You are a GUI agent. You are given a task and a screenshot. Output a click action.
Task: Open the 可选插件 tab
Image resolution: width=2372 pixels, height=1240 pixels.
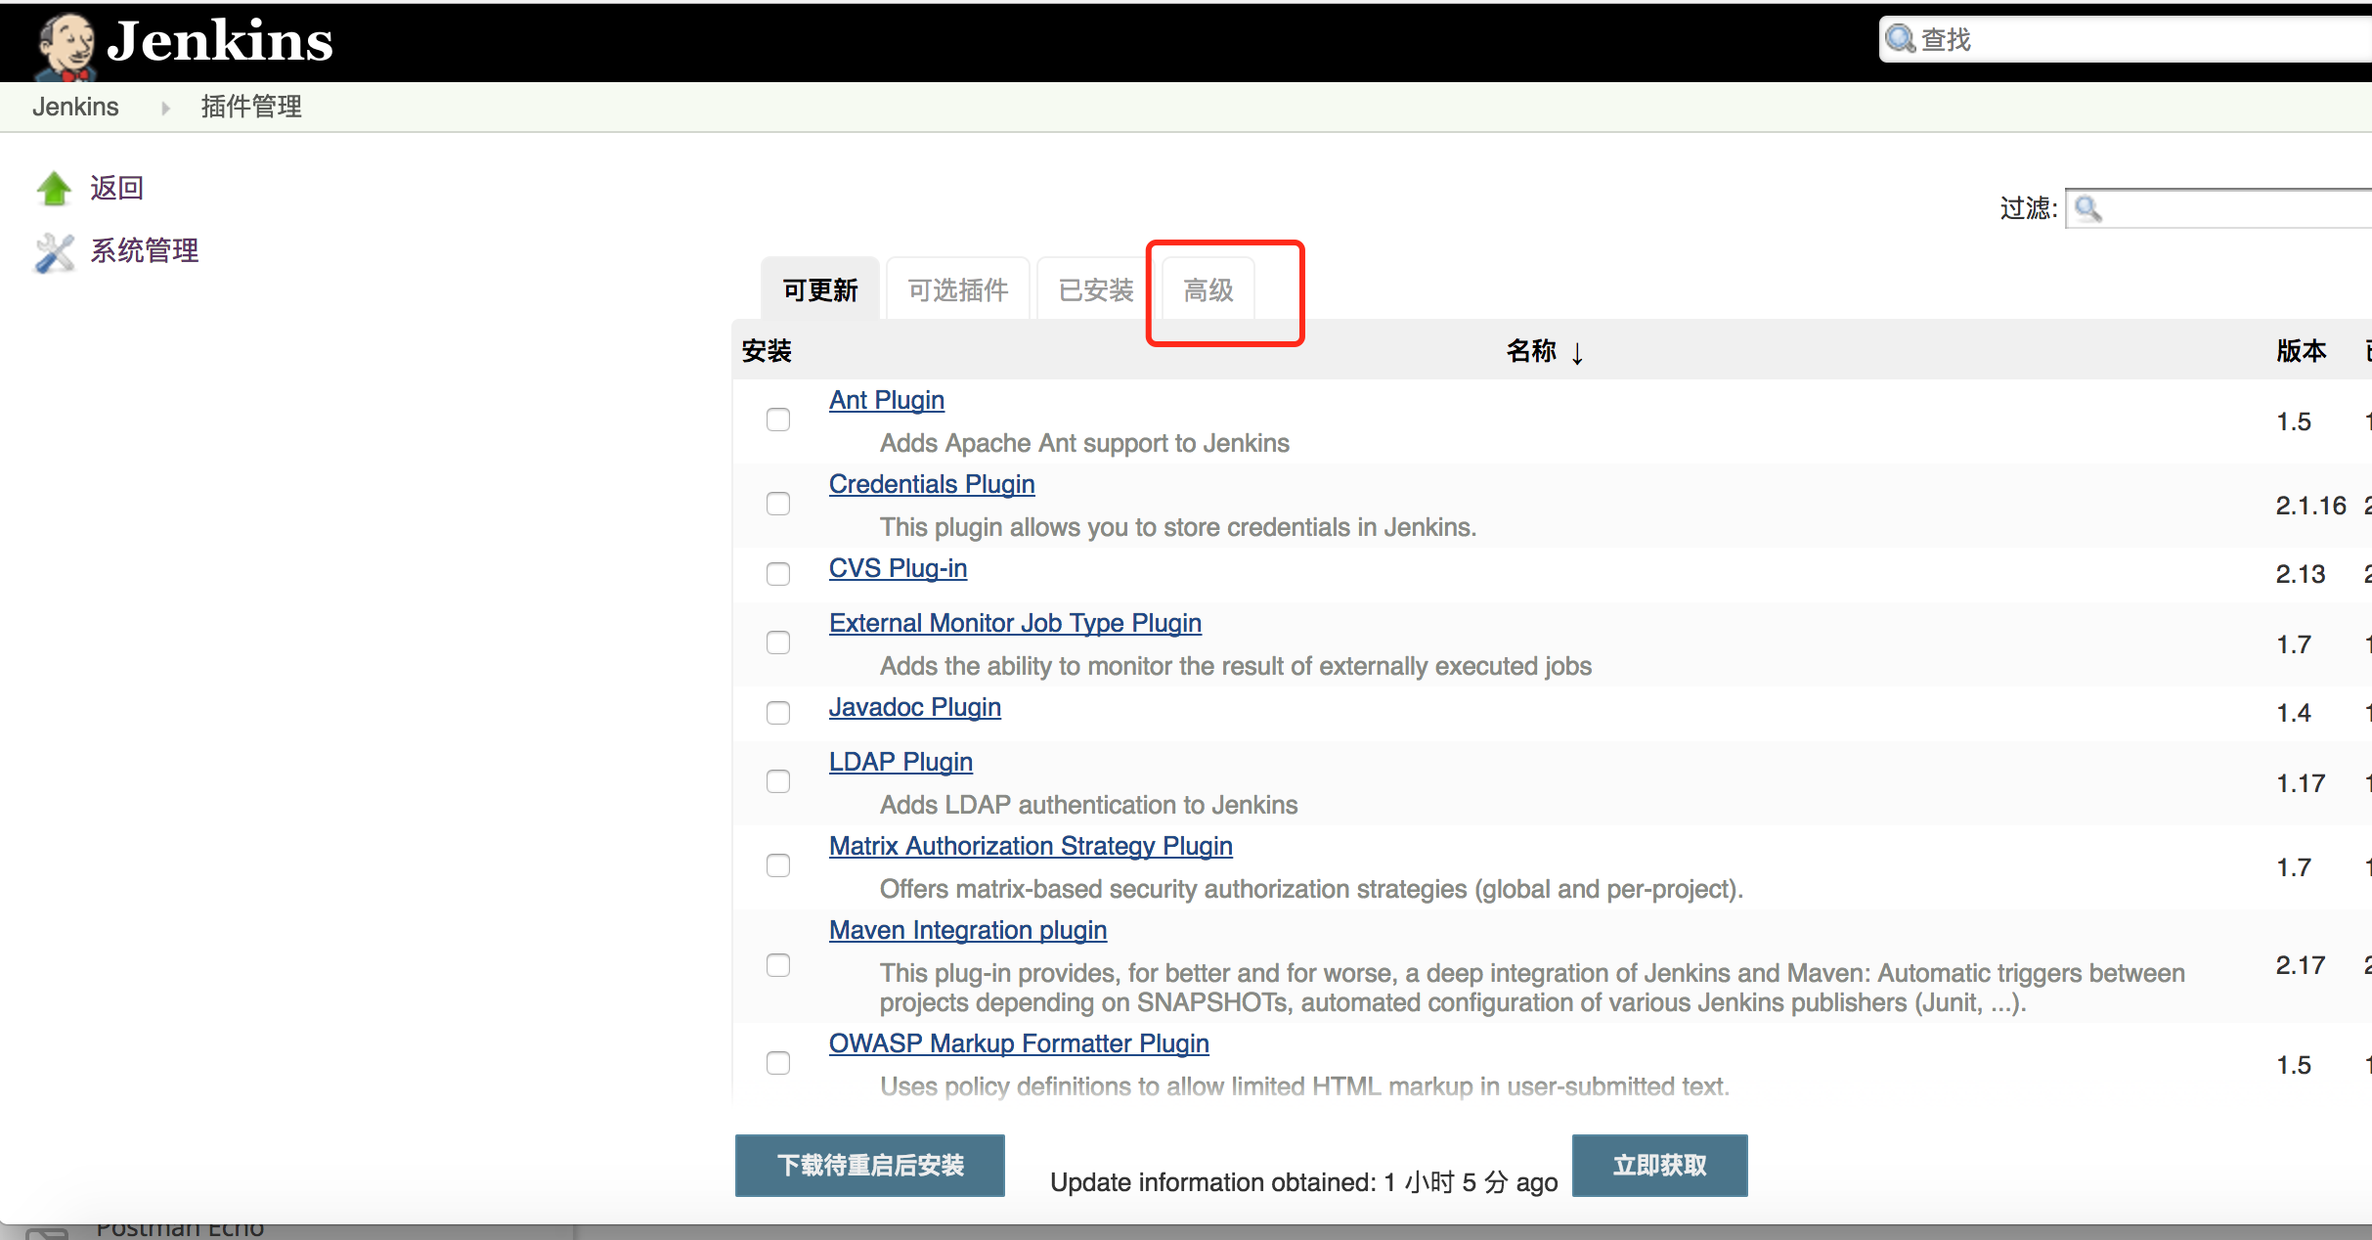click(x=958, y=290)
